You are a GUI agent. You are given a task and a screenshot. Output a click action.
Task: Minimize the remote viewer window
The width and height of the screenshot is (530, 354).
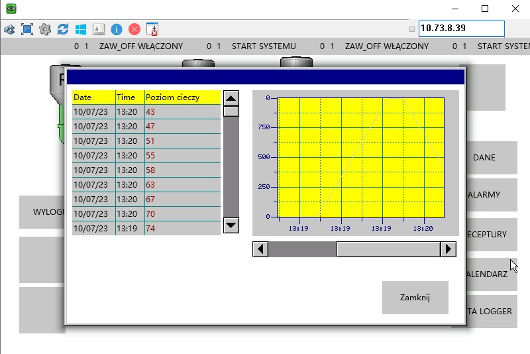tap(455, 9)
